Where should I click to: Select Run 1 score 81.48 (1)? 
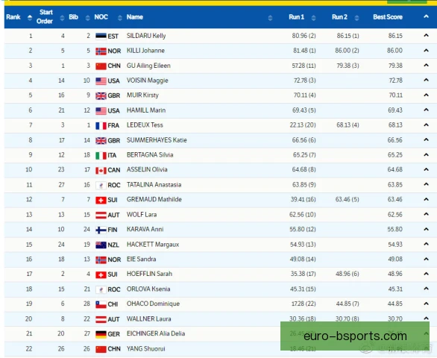click(x=304, y=51)
